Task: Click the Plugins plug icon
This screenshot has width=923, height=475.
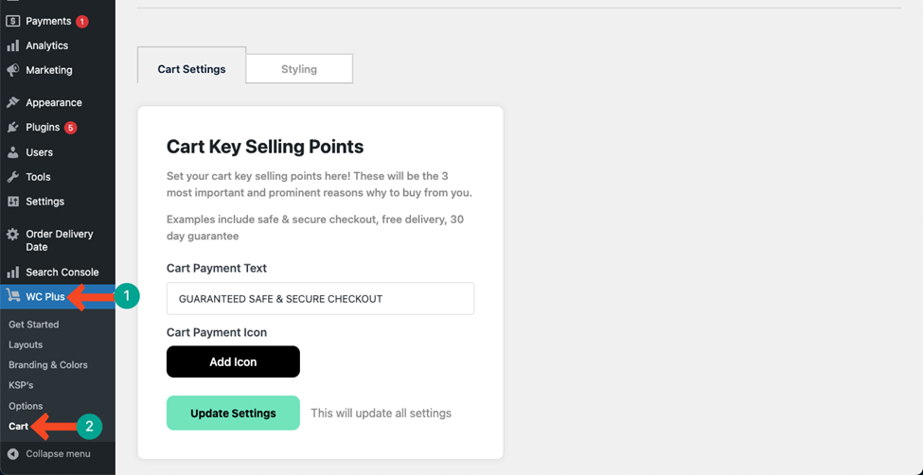Action: point(12,127)
